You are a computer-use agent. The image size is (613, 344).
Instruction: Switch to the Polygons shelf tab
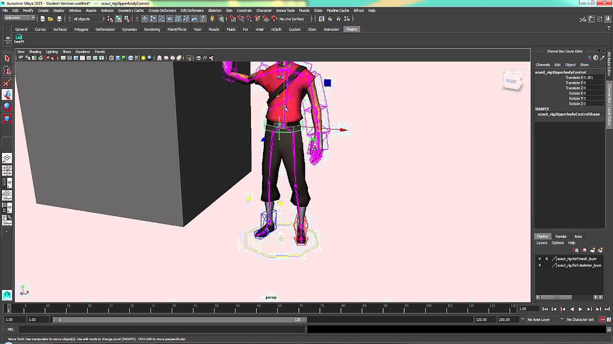(81, 29)
